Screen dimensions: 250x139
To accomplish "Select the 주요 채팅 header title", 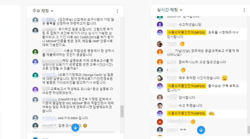I will (41, 11).
